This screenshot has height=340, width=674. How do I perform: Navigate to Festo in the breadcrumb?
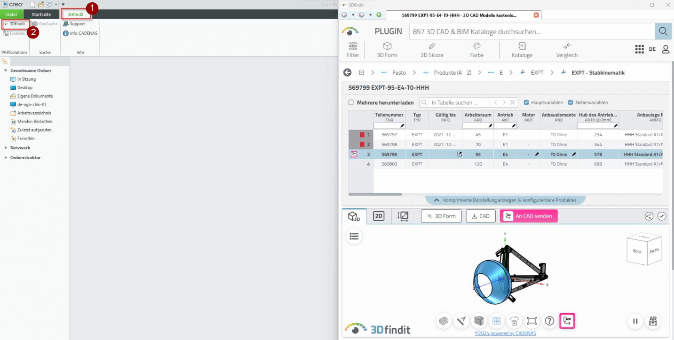[x=399, y=73]
